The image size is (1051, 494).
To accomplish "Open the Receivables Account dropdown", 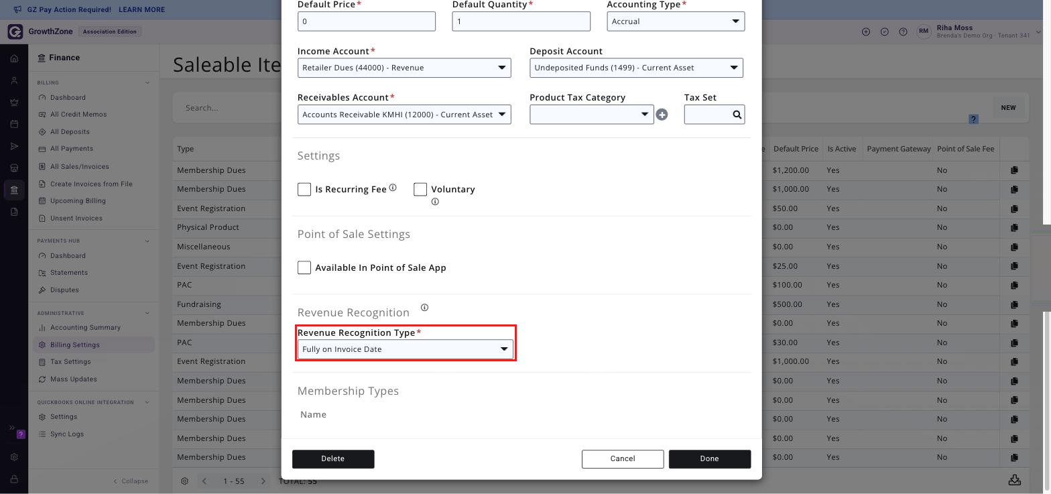I will click(x=404, y=115).
